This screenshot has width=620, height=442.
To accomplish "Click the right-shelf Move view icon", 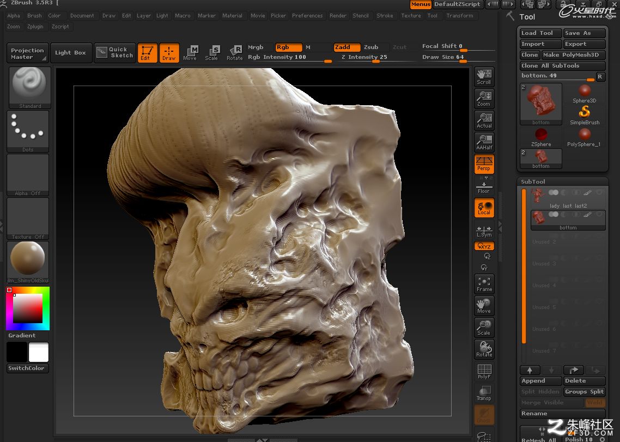I will click(x=484, y=306).
